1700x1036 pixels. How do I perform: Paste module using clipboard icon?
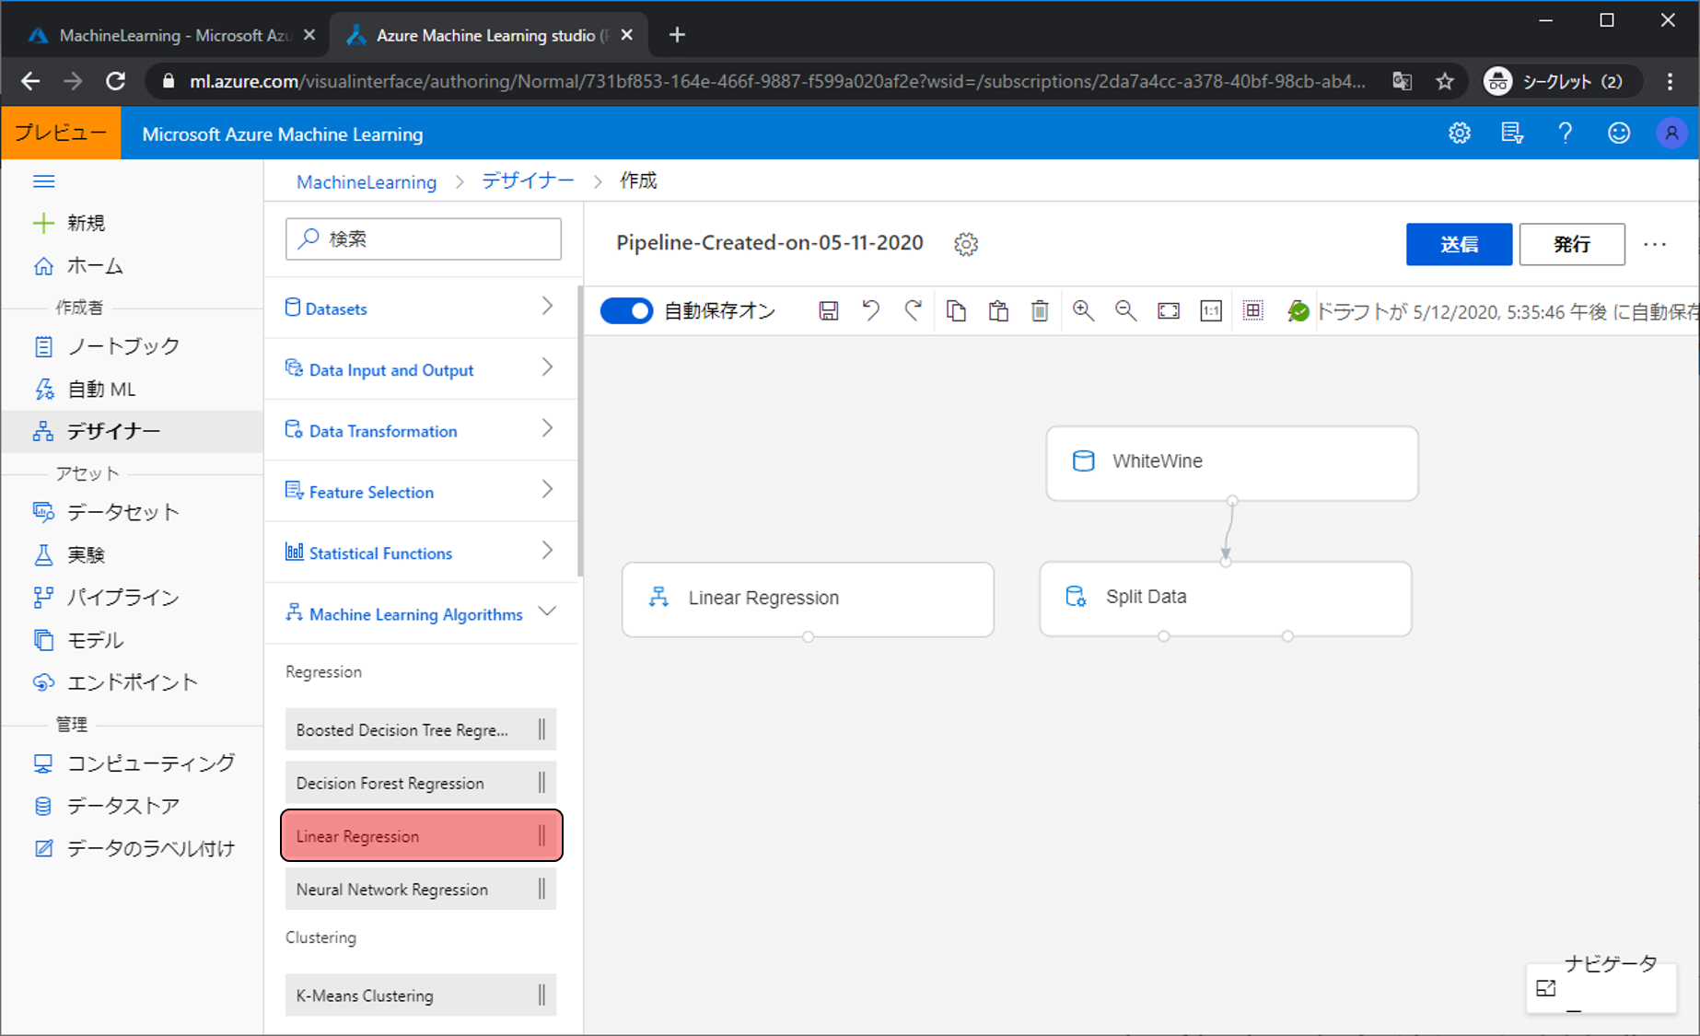[x=998, y=311]
